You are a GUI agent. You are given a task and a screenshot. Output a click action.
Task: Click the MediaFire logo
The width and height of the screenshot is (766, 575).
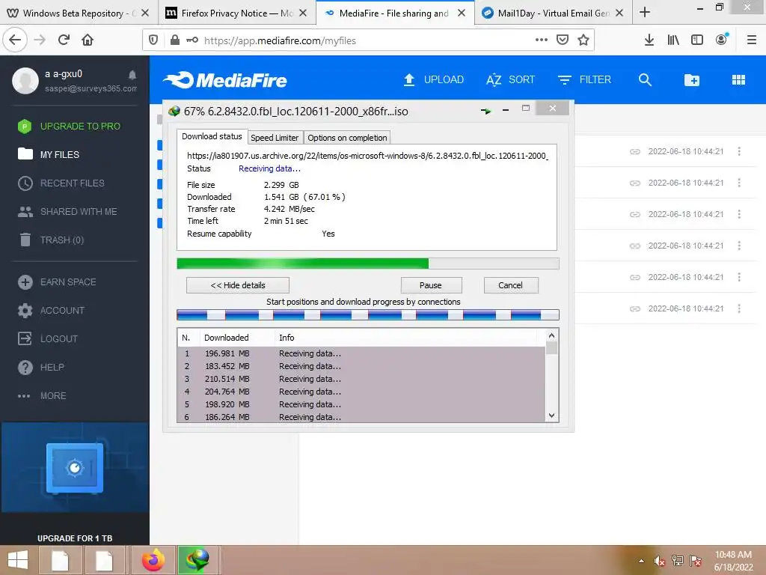tap(224, 80)
